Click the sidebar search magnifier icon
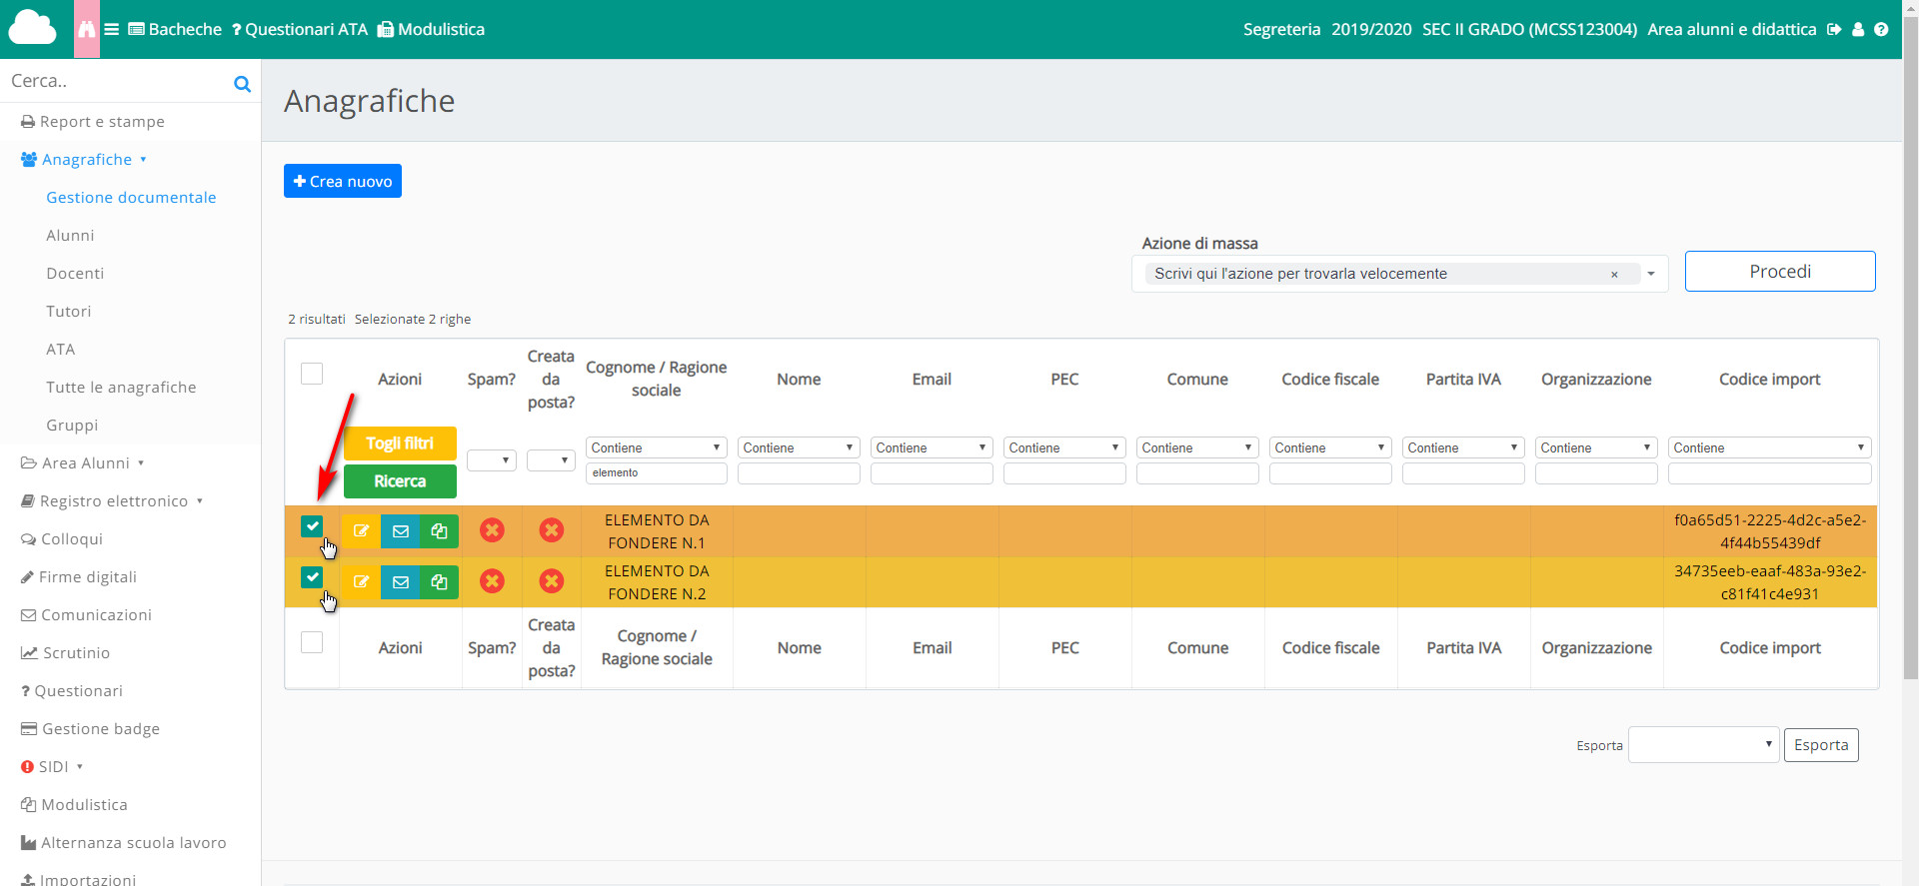The width and height of the screenshot is (1919, 886). tap(242, 84)
